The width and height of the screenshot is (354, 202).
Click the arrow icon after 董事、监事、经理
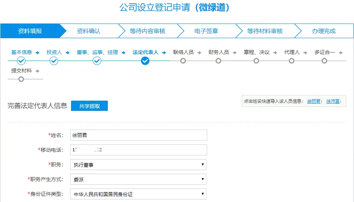(x=124, y=53)
